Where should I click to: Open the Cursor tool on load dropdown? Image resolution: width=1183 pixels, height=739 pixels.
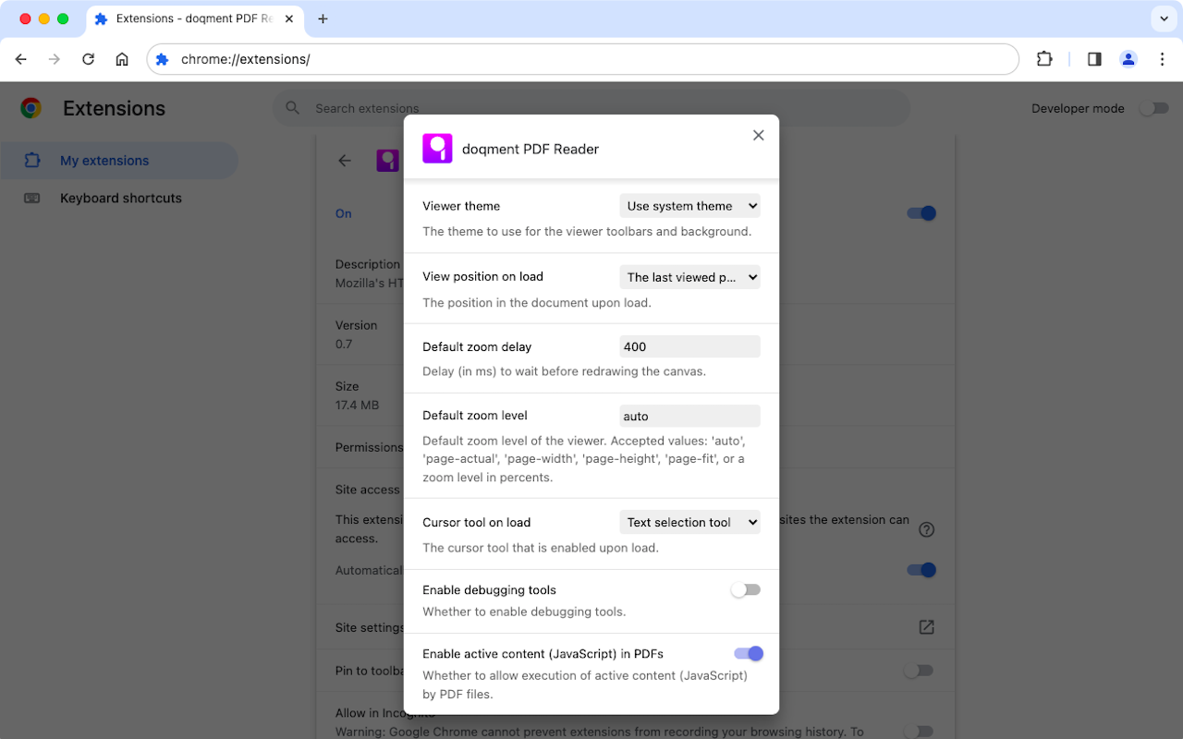[x=689, y=523]
